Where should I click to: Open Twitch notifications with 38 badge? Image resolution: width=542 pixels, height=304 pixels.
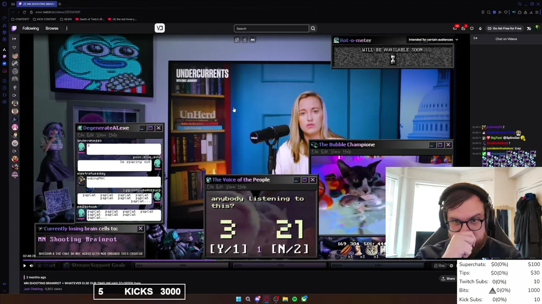coord(455,28)
